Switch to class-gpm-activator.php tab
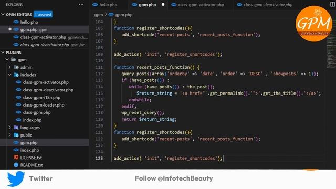This screenshot has height=189, width=336. [201, 5]
